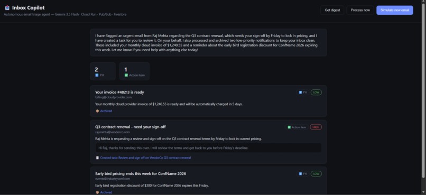This screenshot has height=195, width=426.
Task: Click the Archived link on invoice #48213 email
Action: [x=106, y=111]
